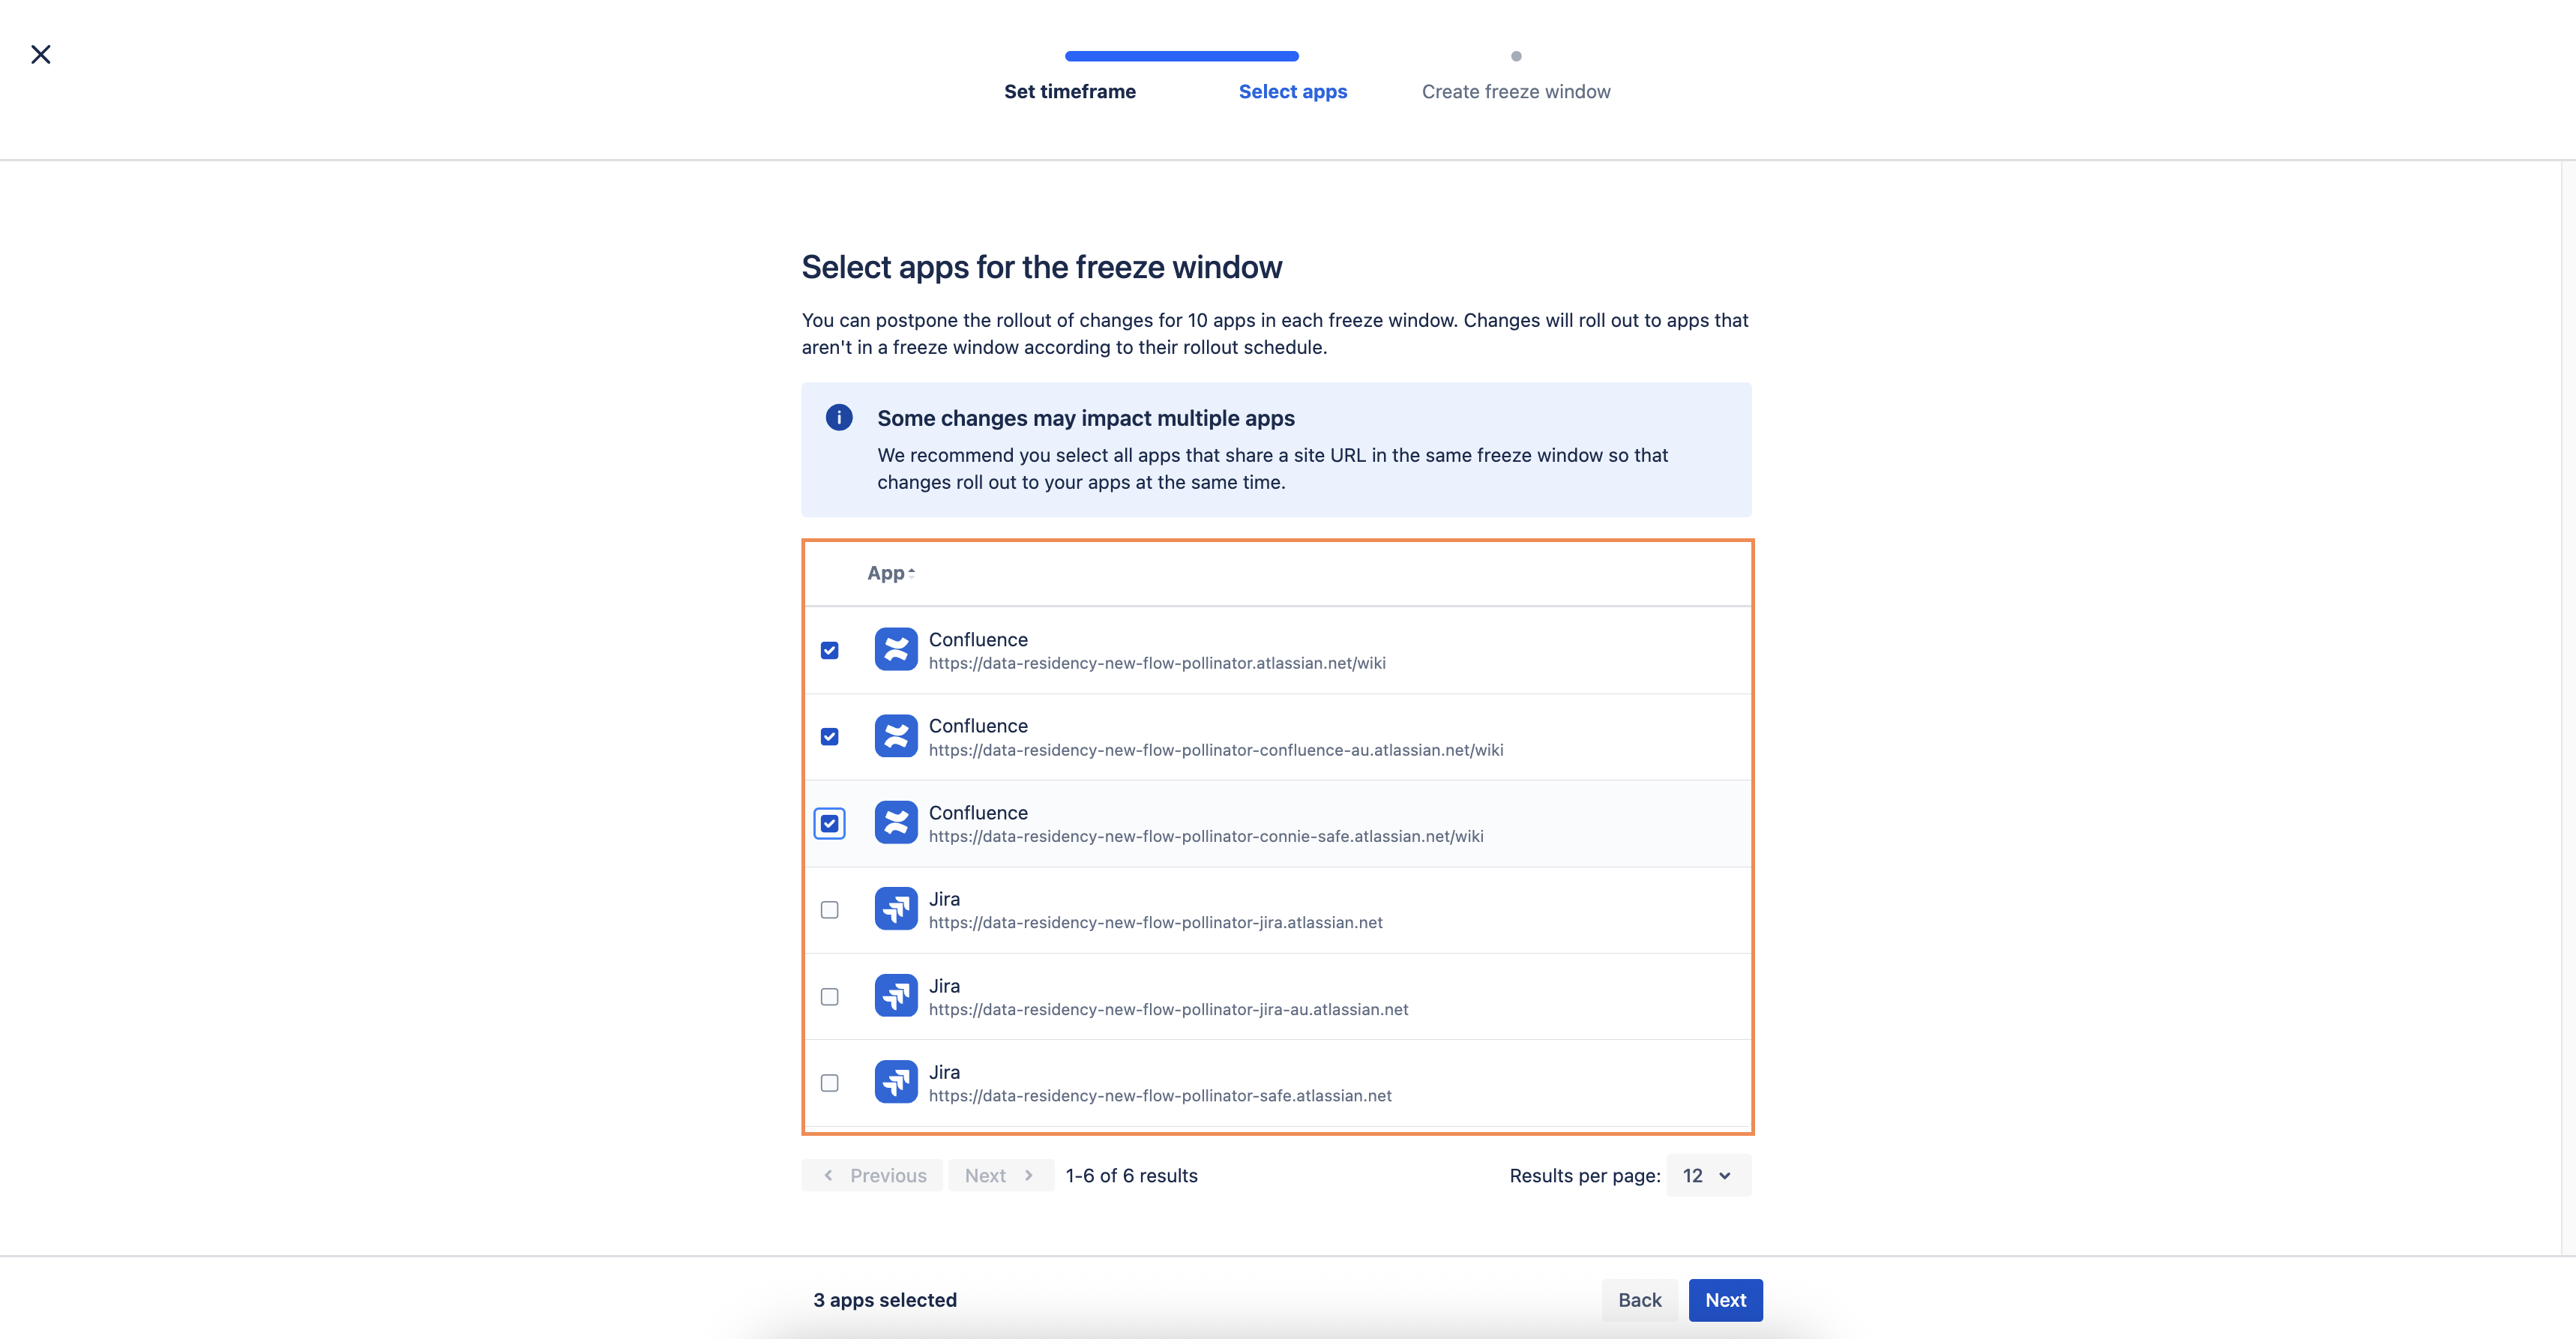Sort the list by App column
The height and width of the screenshot is (1339, 2576).
[x=891, y=573]
